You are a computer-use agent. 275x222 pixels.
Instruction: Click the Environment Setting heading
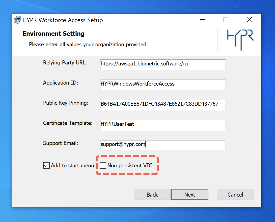53,33
